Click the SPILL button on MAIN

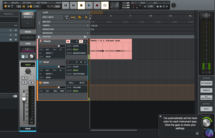[71, 83]
